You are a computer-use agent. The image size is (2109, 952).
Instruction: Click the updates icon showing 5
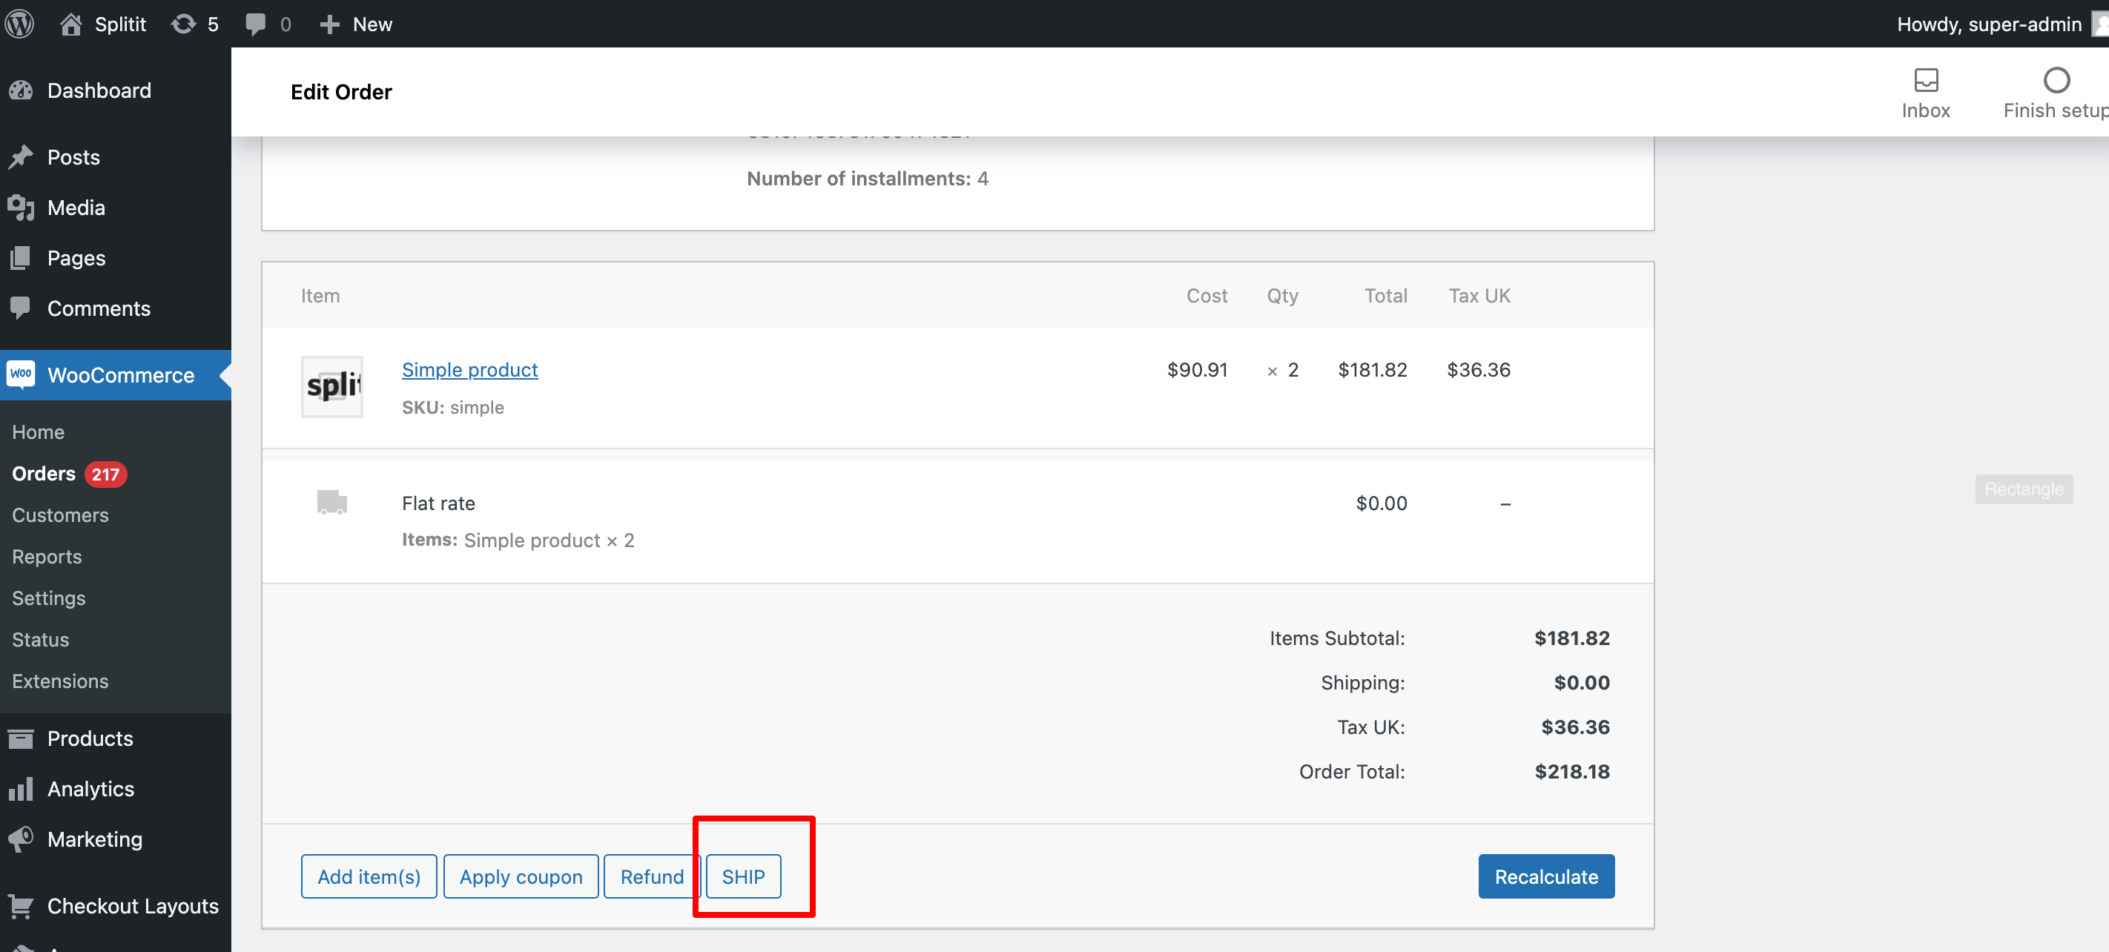click(x=183, y=24)
